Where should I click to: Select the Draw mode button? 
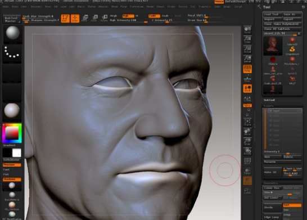(x=75, y=19)
